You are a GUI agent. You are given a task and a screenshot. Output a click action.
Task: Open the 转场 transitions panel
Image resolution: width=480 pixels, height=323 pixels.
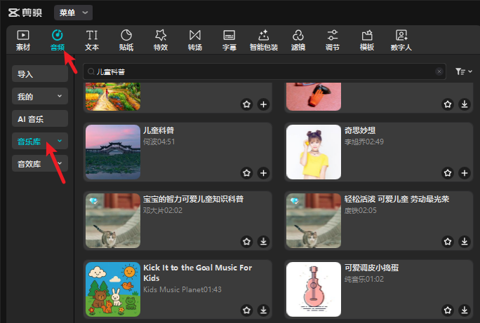(195, 40)
